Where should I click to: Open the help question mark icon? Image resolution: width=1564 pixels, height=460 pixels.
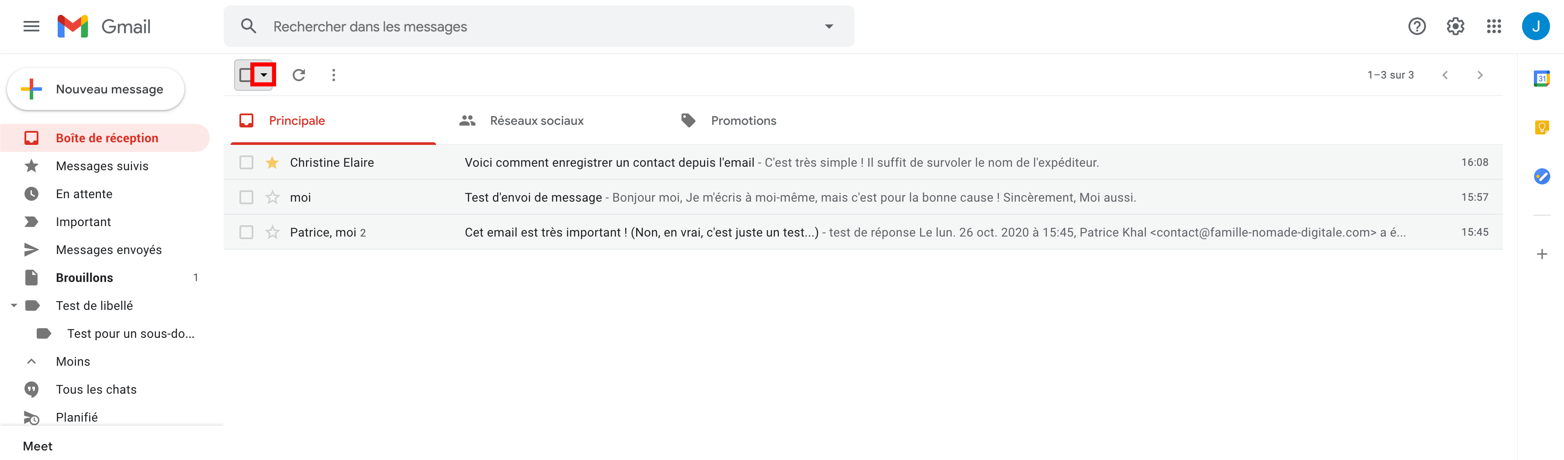pyautogui.click(x=1416, y=26)
